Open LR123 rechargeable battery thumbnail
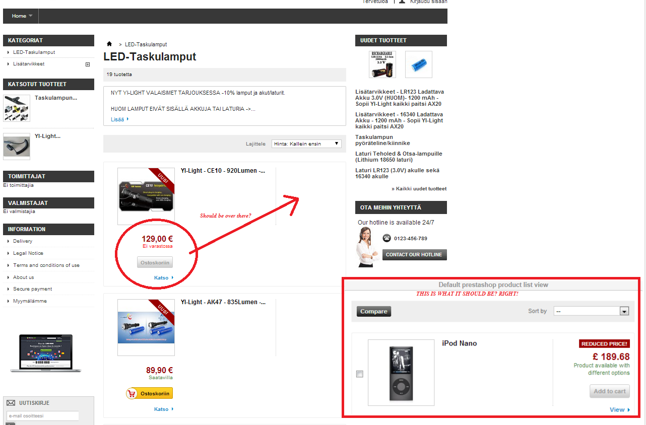Image resolution: width=646 pixels, height=425 pixels. [x=382, y=64]
